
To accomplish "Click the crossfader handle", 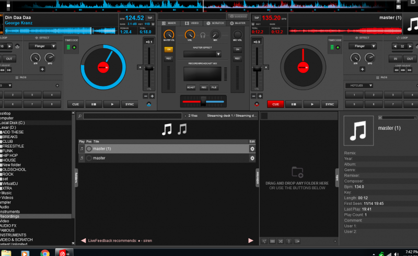I will (203, 101).
